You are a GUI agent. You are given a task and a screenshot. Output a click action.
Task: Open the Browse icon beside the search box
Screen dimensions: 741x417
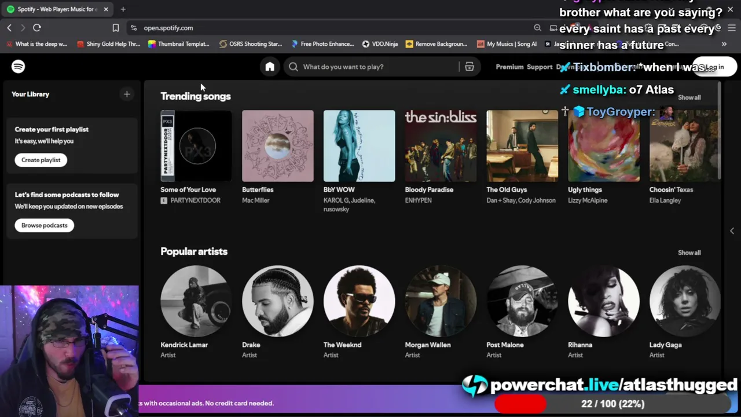pyautogui.click(x=469, y=67)
